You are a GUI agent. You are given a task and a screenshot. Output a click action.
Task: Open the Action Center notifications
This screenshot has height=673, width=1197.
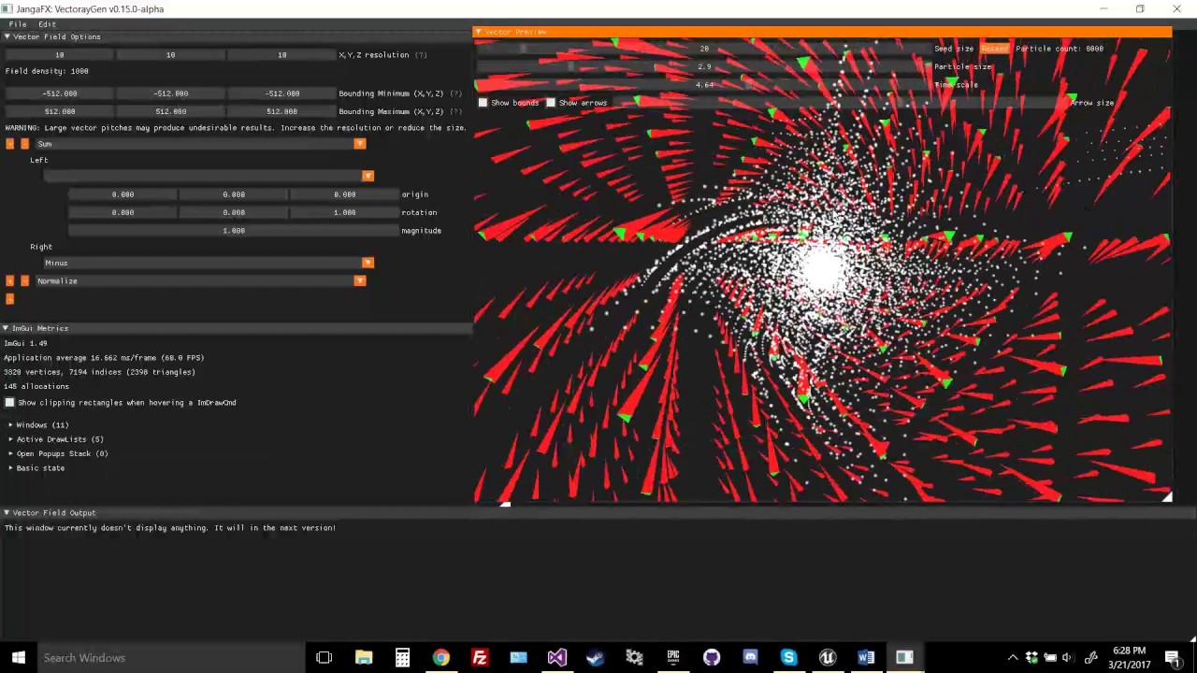pyautogui.click(x=1173, y=658)
